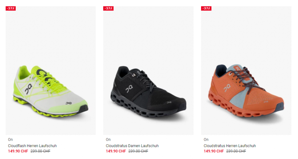Click the crossed-out 239.00 CHF under Cloudstratus Damen
The width and height of the screenshot is (298, 159).
138,151
